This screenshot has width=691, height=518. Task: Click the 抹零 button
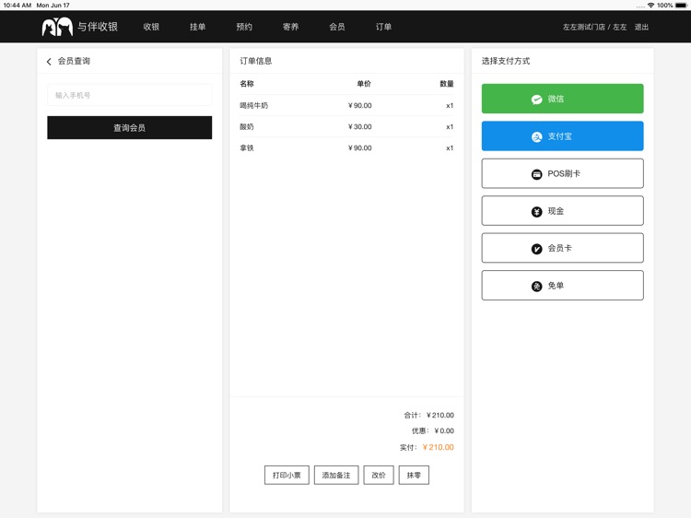[x=414, y=475]
